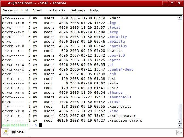Click the window title 'ev@localhost:~ - Shell - Konsole'
Screen dimensions: 184x138
click(37, 3)
